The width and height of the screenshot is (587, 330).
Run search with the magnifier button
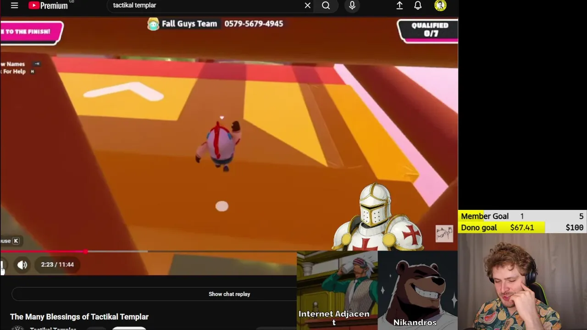click(326, 5)
